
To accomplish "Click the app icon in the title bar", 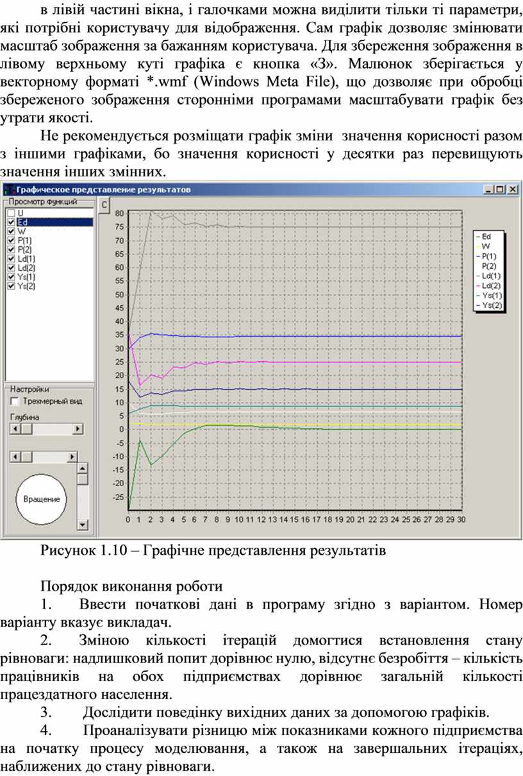I will (x=9, y=190).
